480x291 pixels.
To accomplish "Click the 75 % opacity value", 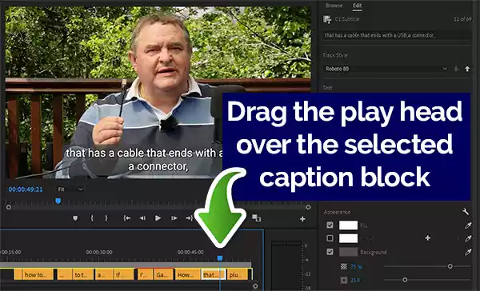I will coord(356,267).
